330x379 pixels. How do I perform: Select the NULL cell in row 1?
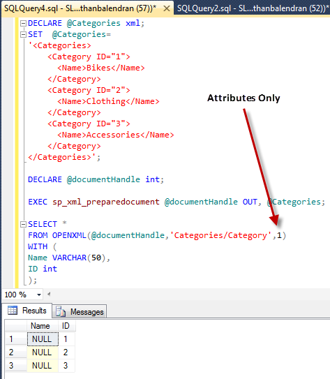(43, 339)
